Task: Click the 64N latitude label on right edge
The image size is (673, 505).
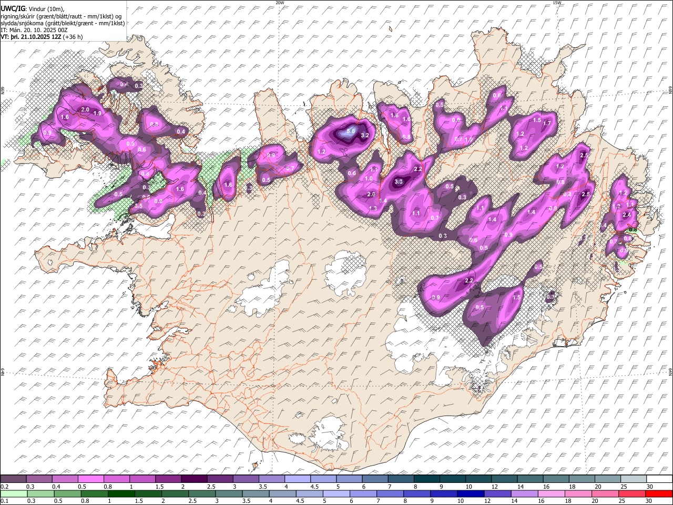Action: [670, 371]
